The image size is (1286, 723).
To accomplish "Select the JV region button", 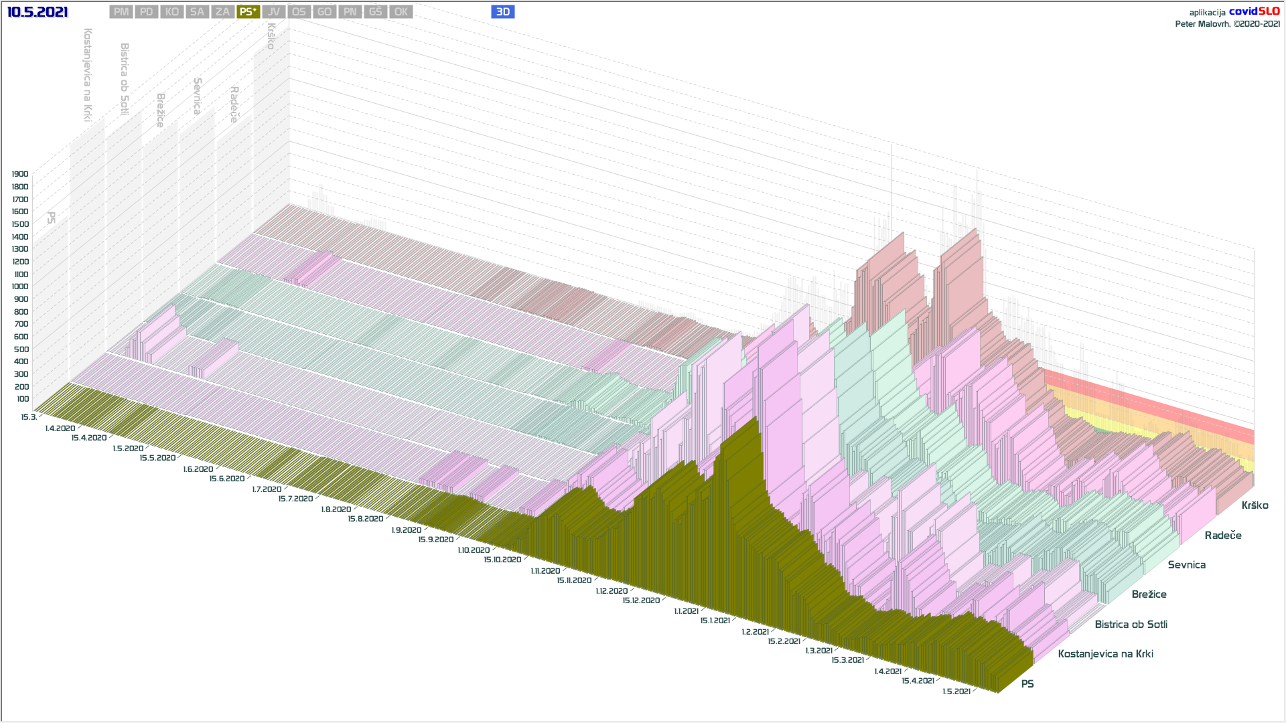I will click(x=273, y=12).
